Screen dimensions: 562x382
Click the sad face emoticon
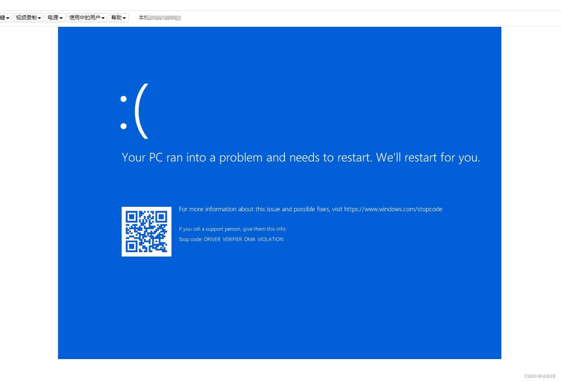134,110
